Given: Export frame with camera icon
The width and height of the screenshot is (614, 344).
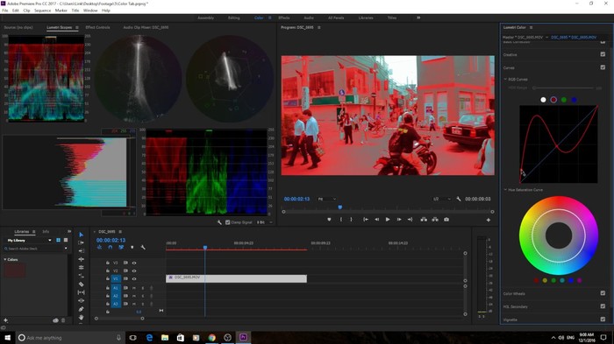Looking at the screenshot, I should point(446,220).
